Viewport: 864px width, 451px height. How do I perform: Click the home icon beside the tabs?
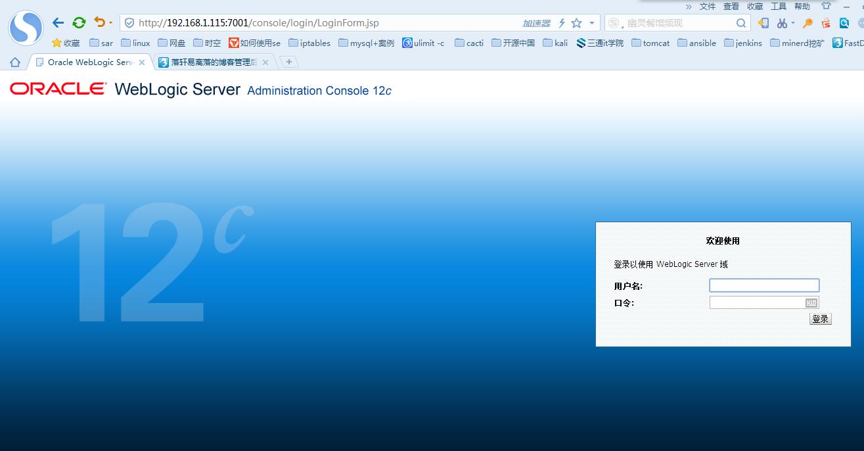14,62
